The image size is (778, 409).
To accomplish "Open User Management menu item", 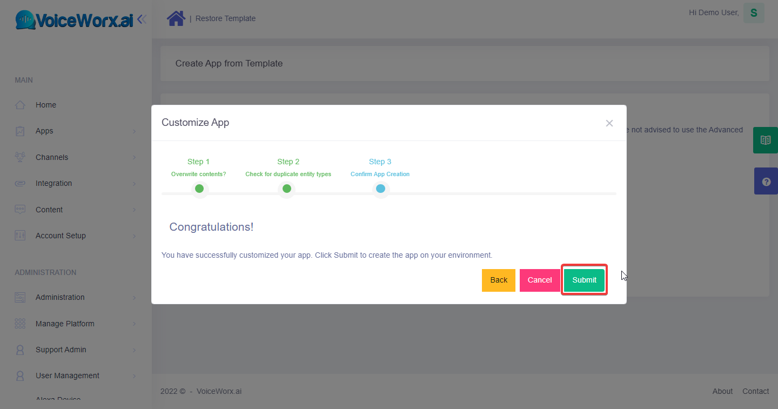I will pos(68,376).
